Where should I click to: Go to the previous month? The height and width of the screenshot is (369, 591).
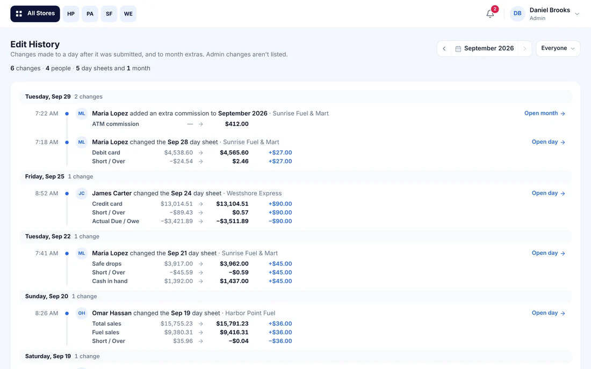(x=444, y=48)
